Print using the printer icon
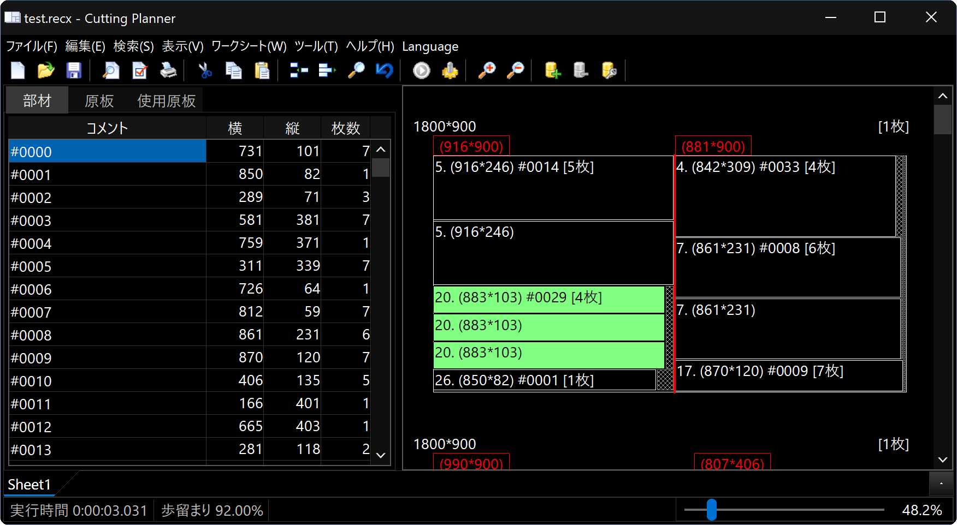This screenshot has height=525, width=957. 168,70
